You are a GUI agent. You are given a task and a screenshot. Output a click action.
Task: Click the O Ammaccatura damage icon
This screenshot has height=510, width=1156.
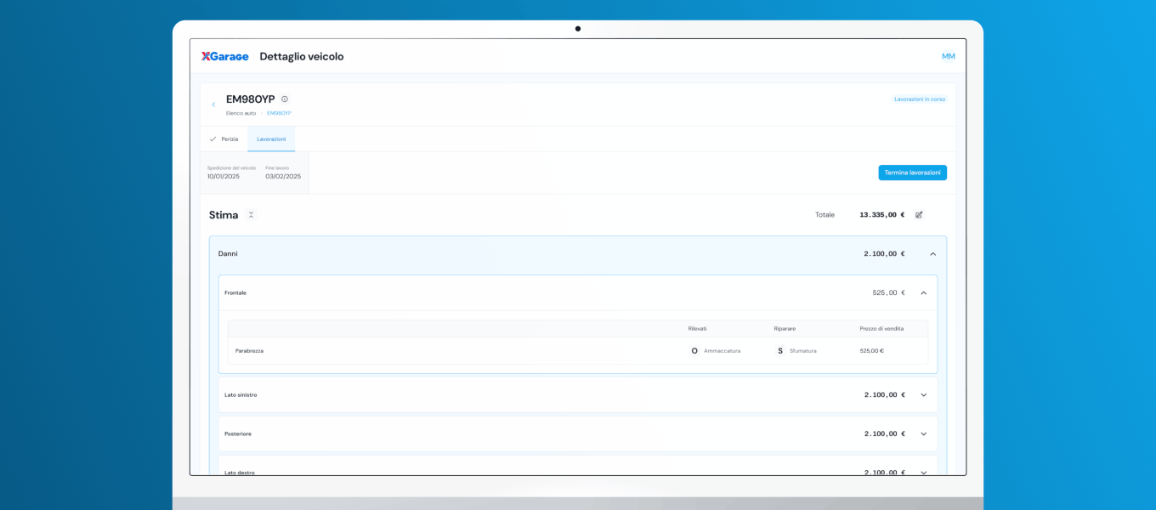[694, 351]
